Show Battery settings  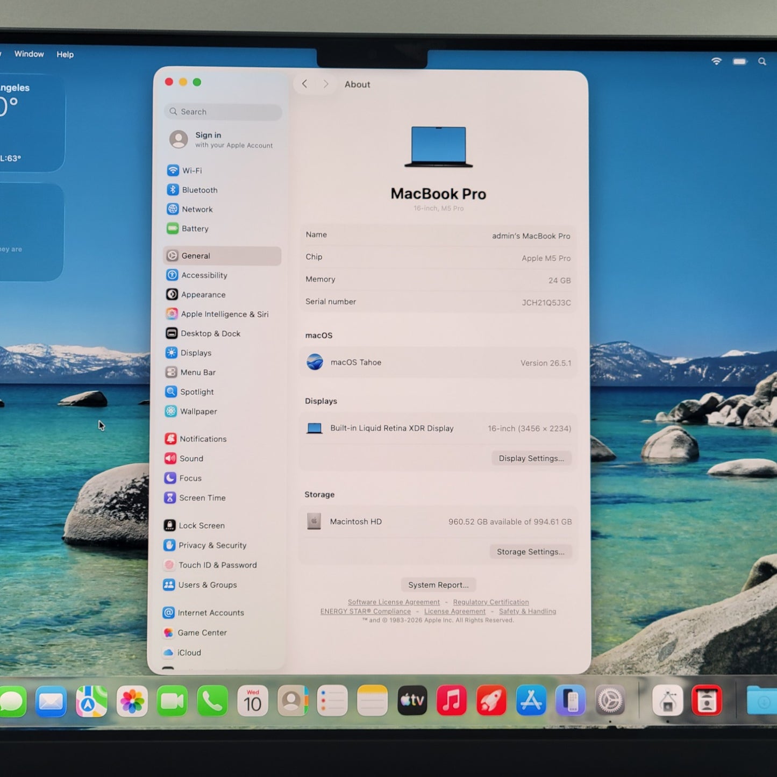pyautogui.click(x=222, y=229)
